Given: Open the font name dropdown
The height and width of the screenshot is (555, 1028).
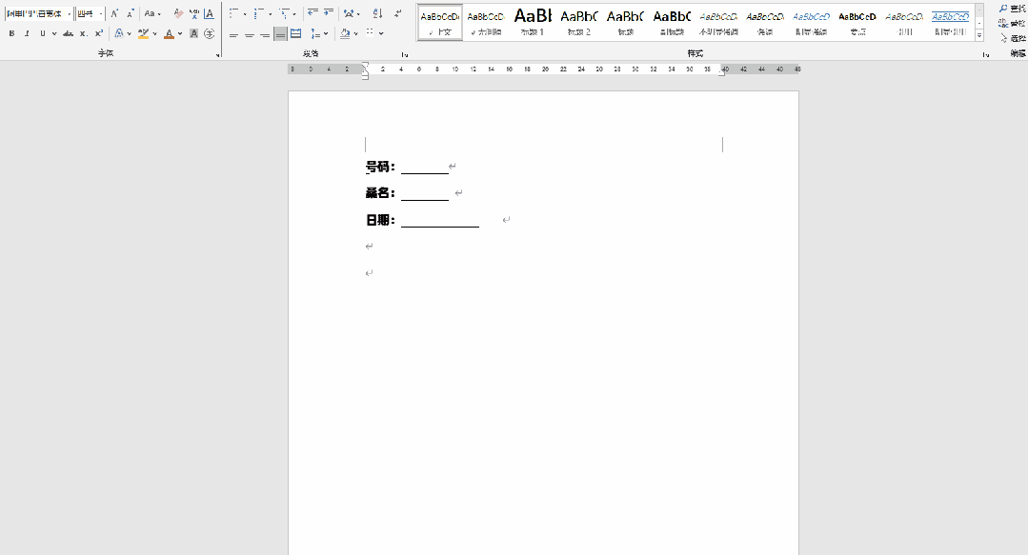Looking at the screenshot, I should (x=70, y=14).
